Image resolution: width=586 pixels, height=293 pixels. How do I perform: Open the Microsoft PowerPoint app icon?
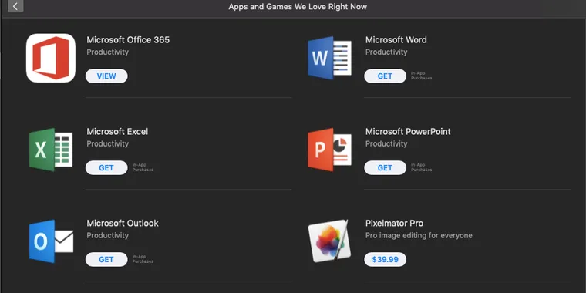point(330,150)
